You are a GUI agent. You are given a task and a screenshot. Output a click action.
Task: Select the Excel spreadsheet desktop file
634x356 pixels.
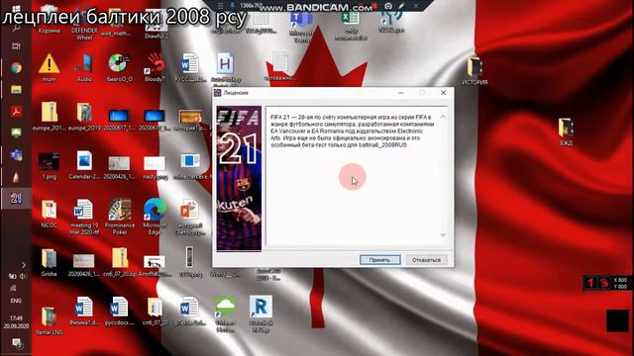click(350, 24)
